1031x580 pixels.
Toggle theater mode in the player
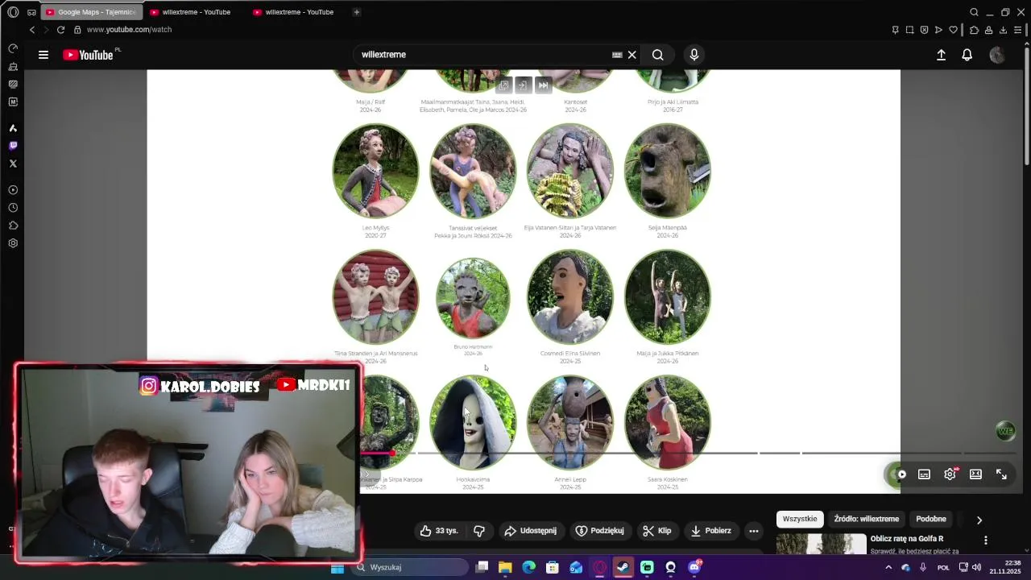(975, 474)
